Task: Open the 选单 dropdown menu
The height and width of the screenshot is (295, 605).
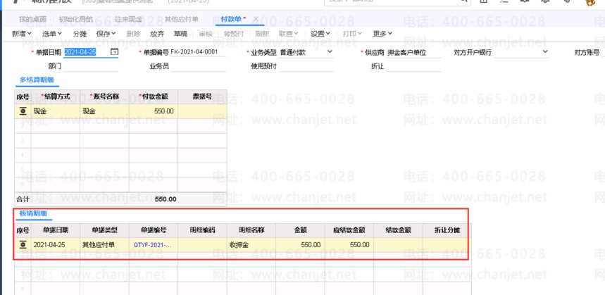Action: 52,34
